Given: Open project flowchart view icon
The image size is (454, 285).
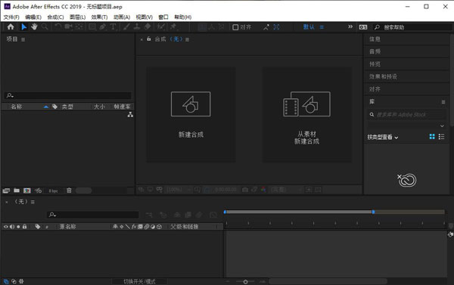Looking at the screenshot, I should point(130,115).
